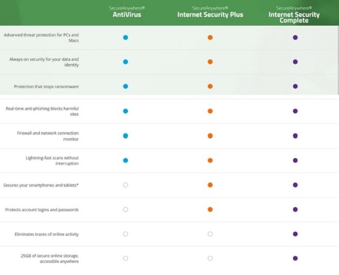Click blue dot in Firewall row
339x275 pixels.
[x=125, y=136]
